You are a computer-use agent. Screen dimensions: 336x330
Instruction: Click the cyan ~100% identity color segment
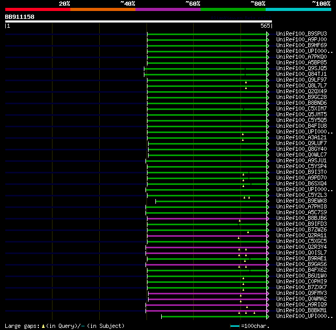tap(299, 9)
